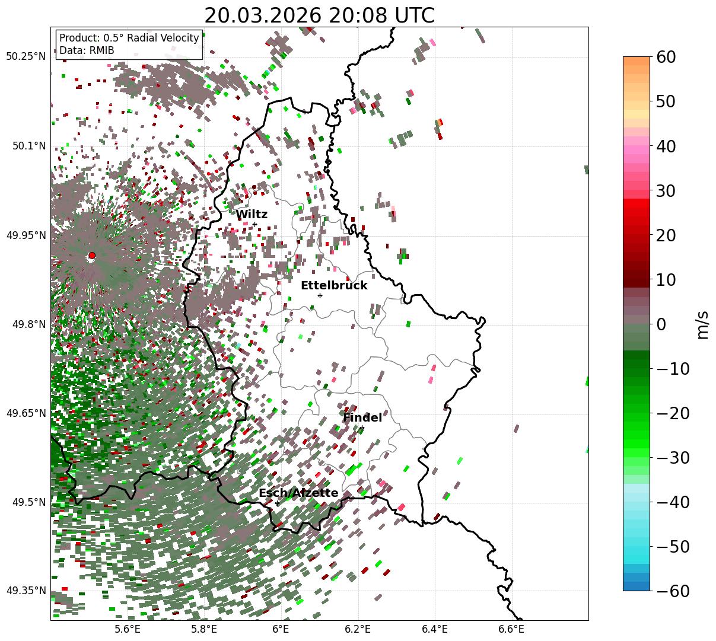
Task: Click the colorbar tick label 10
Action: point(665,279)
